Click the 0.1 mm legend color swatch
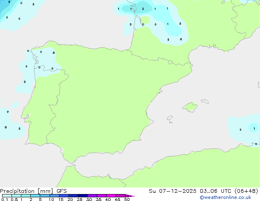This screenshot has height=201, width=260. click(7, 196)
